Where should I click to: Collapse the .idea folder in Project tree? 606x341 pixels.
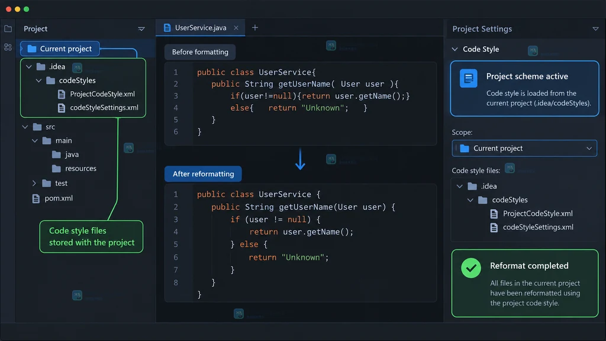tap(29, 66)
